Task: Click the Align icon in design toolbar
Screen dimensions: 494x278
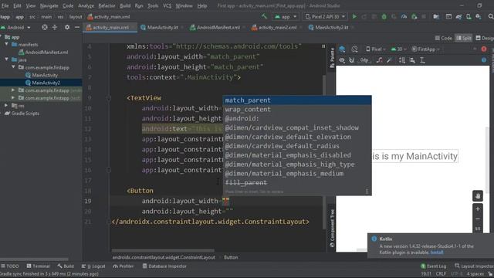Action: click(412, 60)
